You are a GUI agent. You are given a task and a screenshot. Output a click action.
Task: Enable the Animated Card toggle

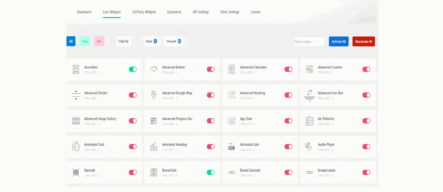(x=133, y=147)
